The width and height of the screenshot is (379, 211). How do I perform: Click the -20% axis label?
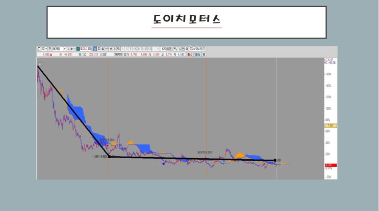pos(328,177)
